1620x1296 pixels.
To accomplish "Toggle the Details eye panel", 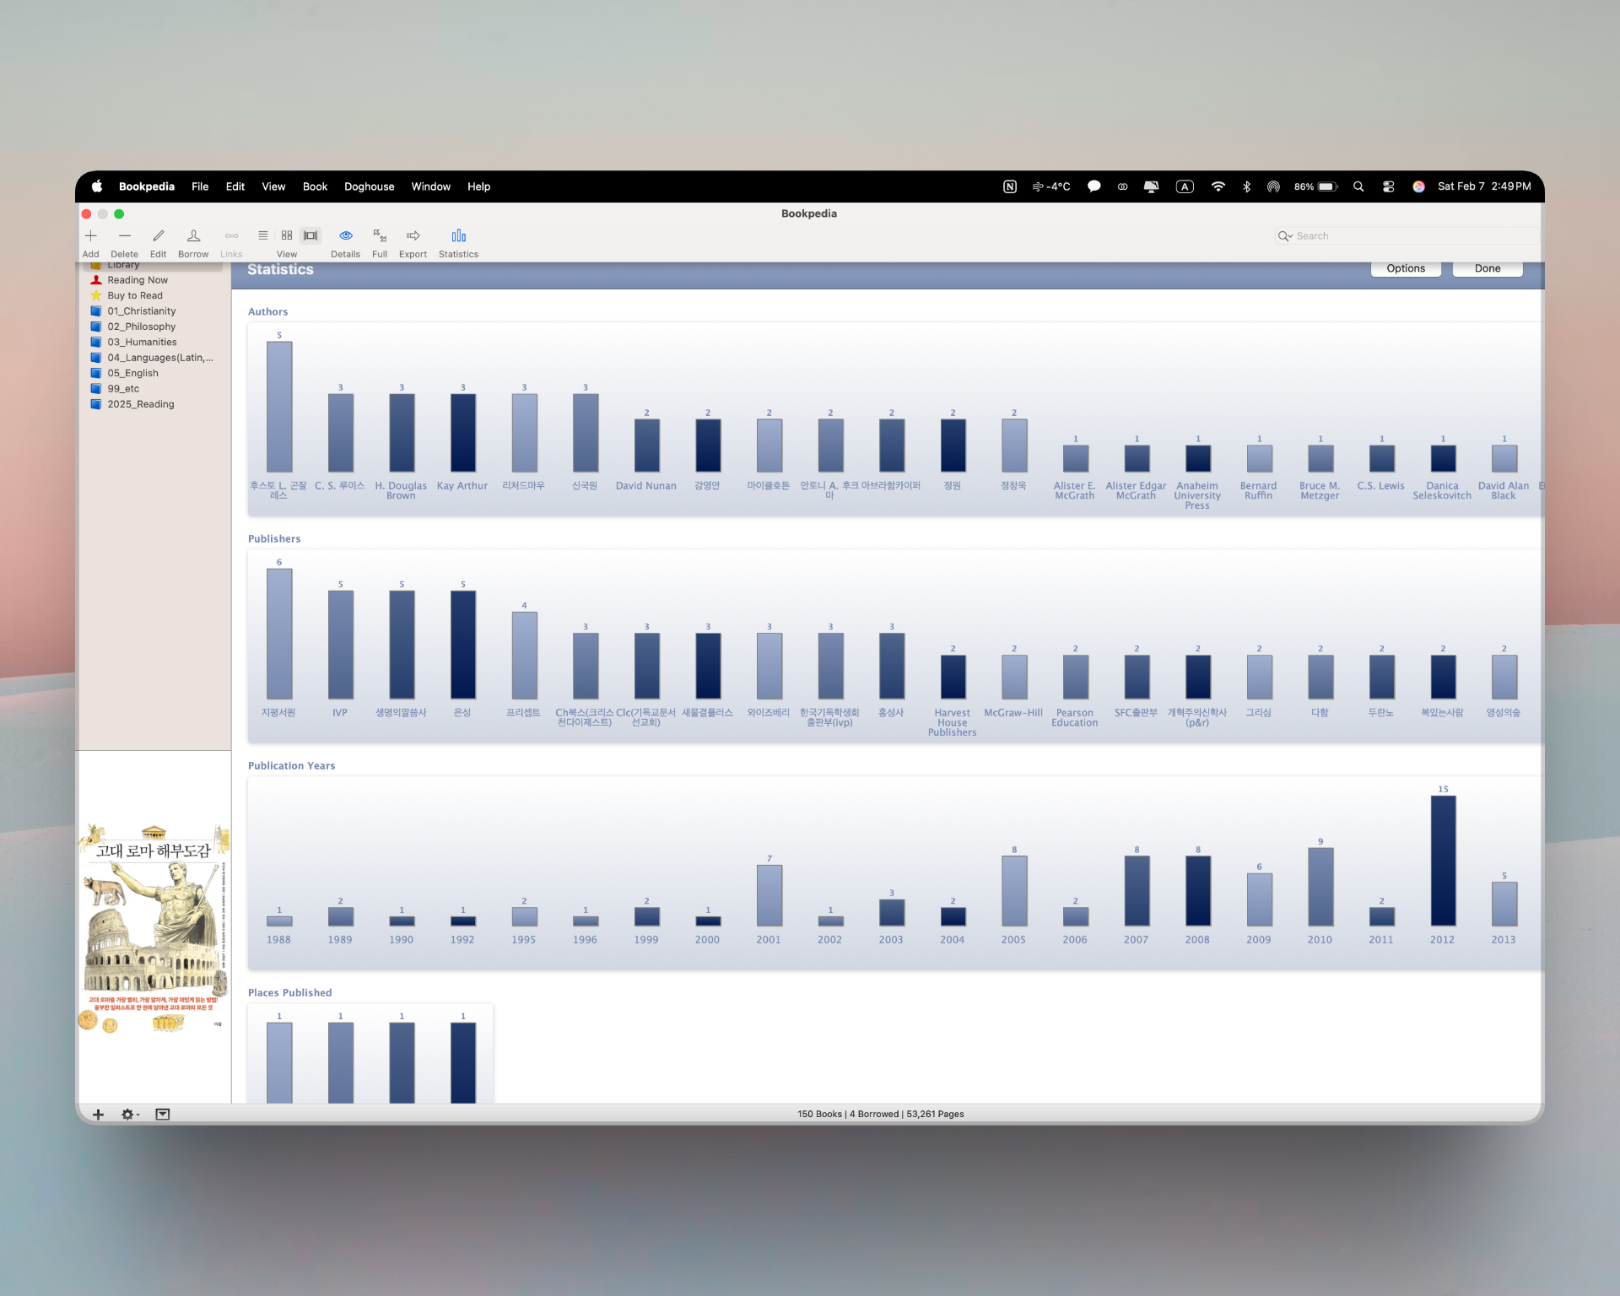I will click(345, 237).
